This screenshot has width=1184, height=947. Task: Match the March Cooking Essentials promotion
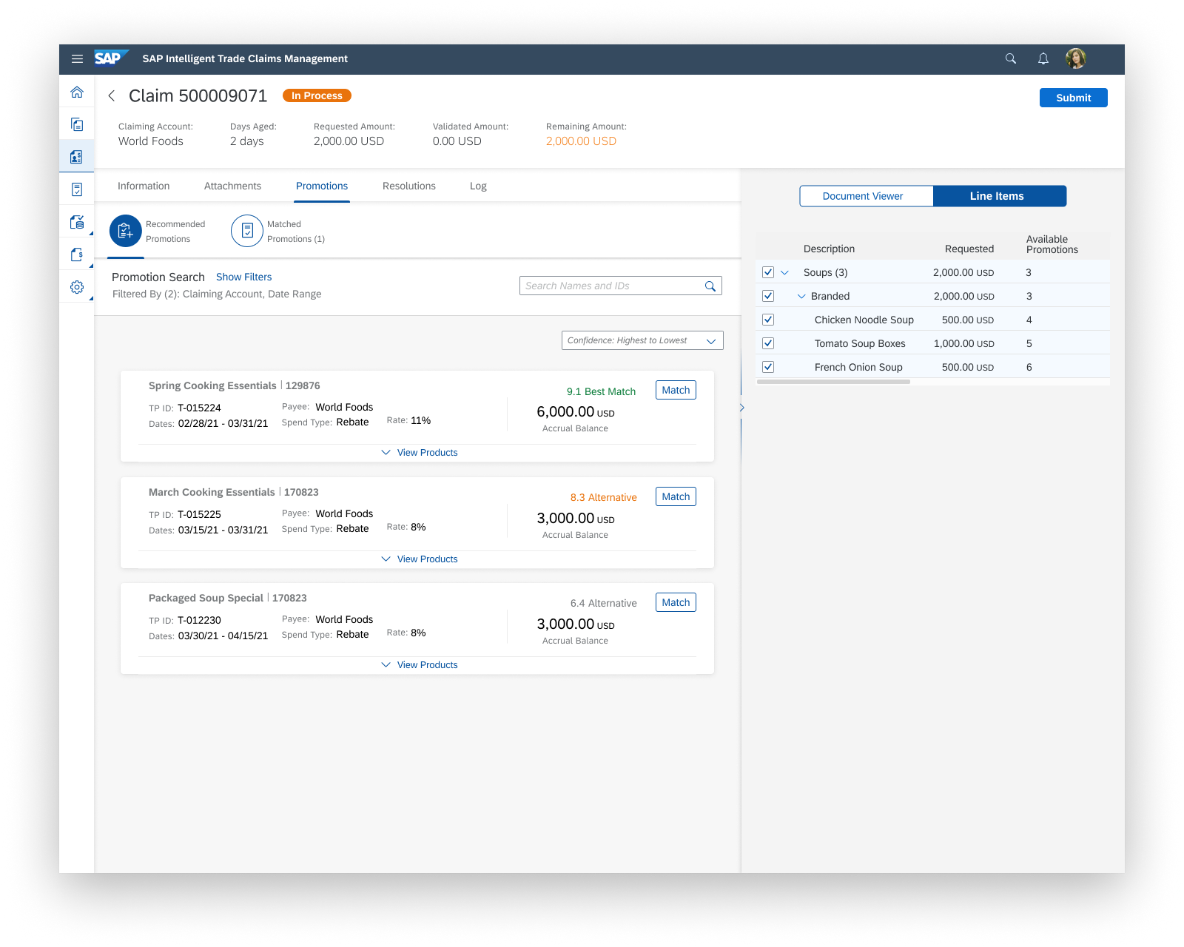click(676, 496)
